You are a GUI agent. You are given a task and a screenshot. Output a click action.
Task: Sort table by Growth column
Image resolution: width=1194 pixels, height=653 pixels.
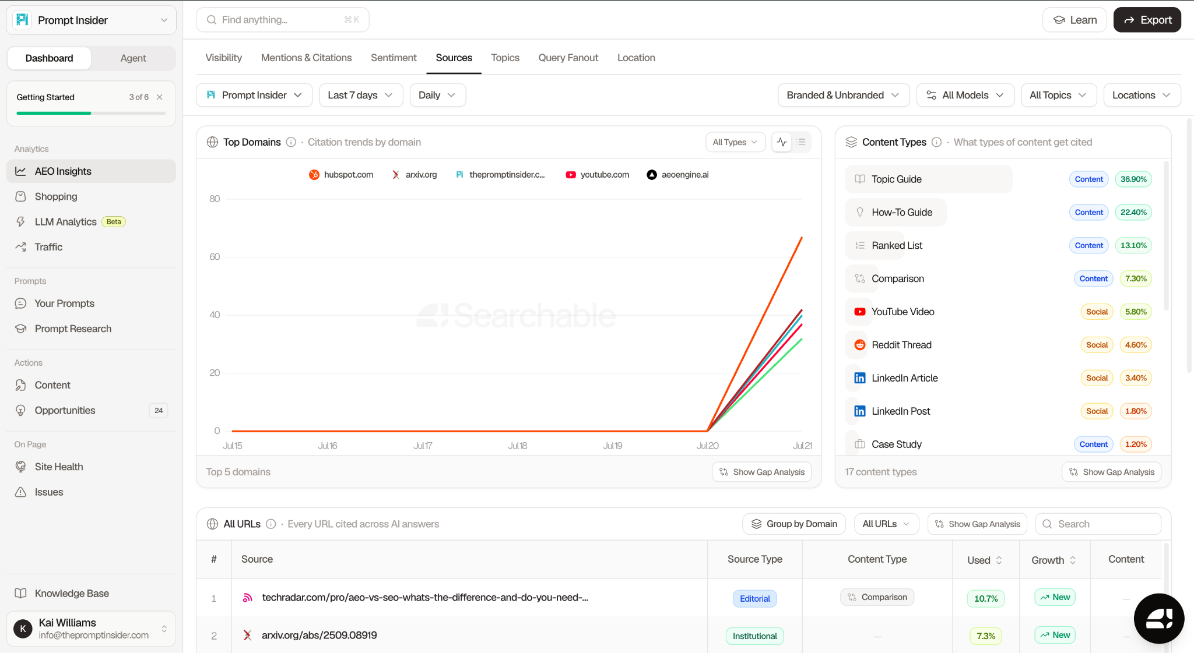[1053, 560]
